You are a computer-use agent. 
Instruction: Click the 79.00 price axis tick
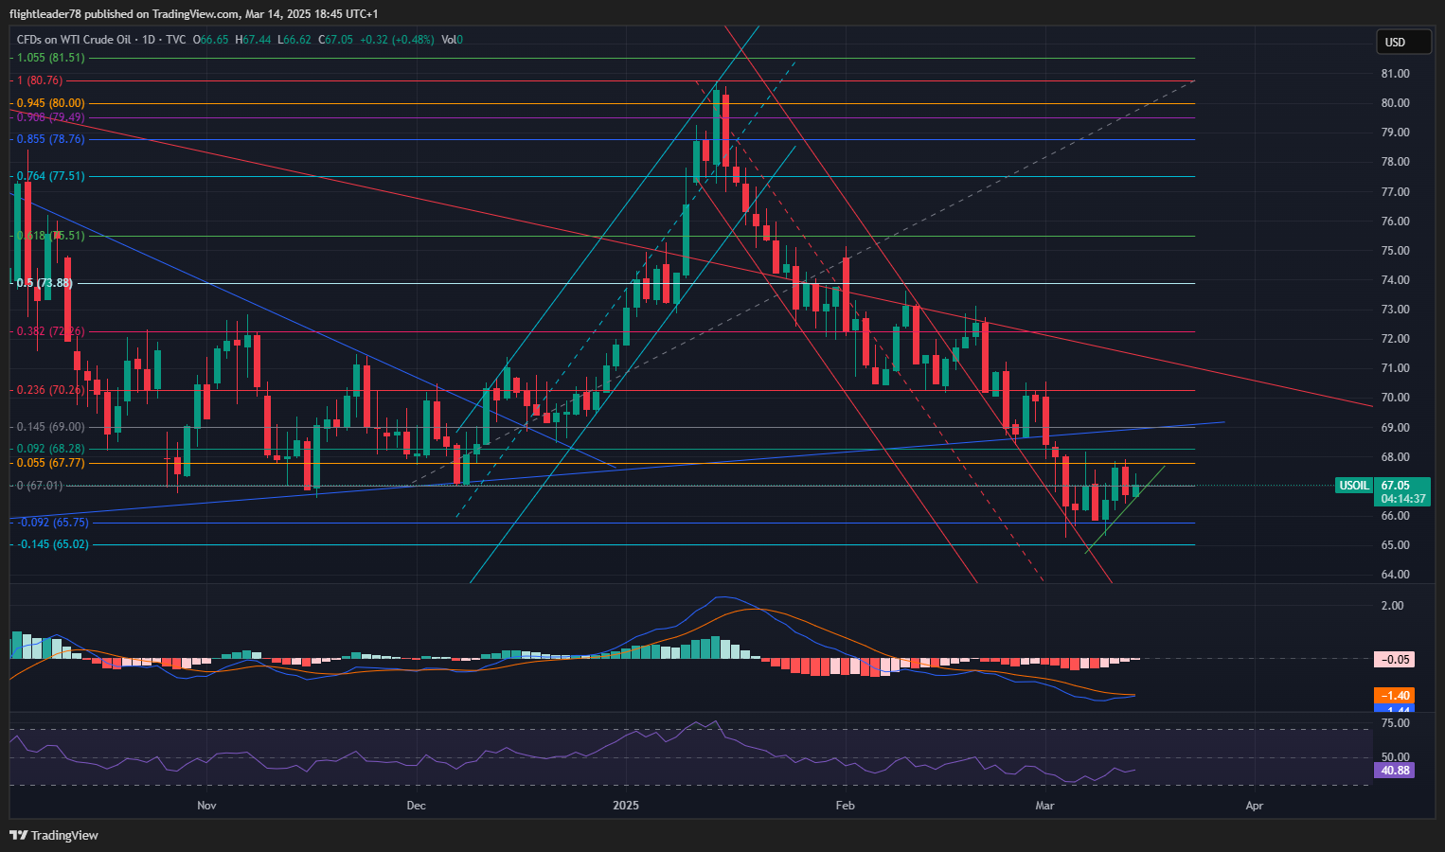(x=1396, y=133)
